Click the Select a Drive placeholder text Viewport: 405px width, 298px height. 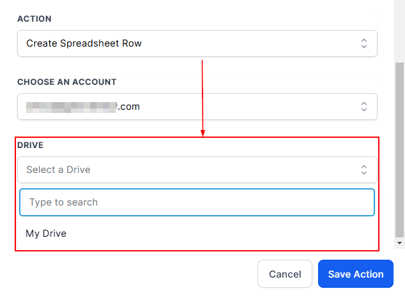coord(58,170)
